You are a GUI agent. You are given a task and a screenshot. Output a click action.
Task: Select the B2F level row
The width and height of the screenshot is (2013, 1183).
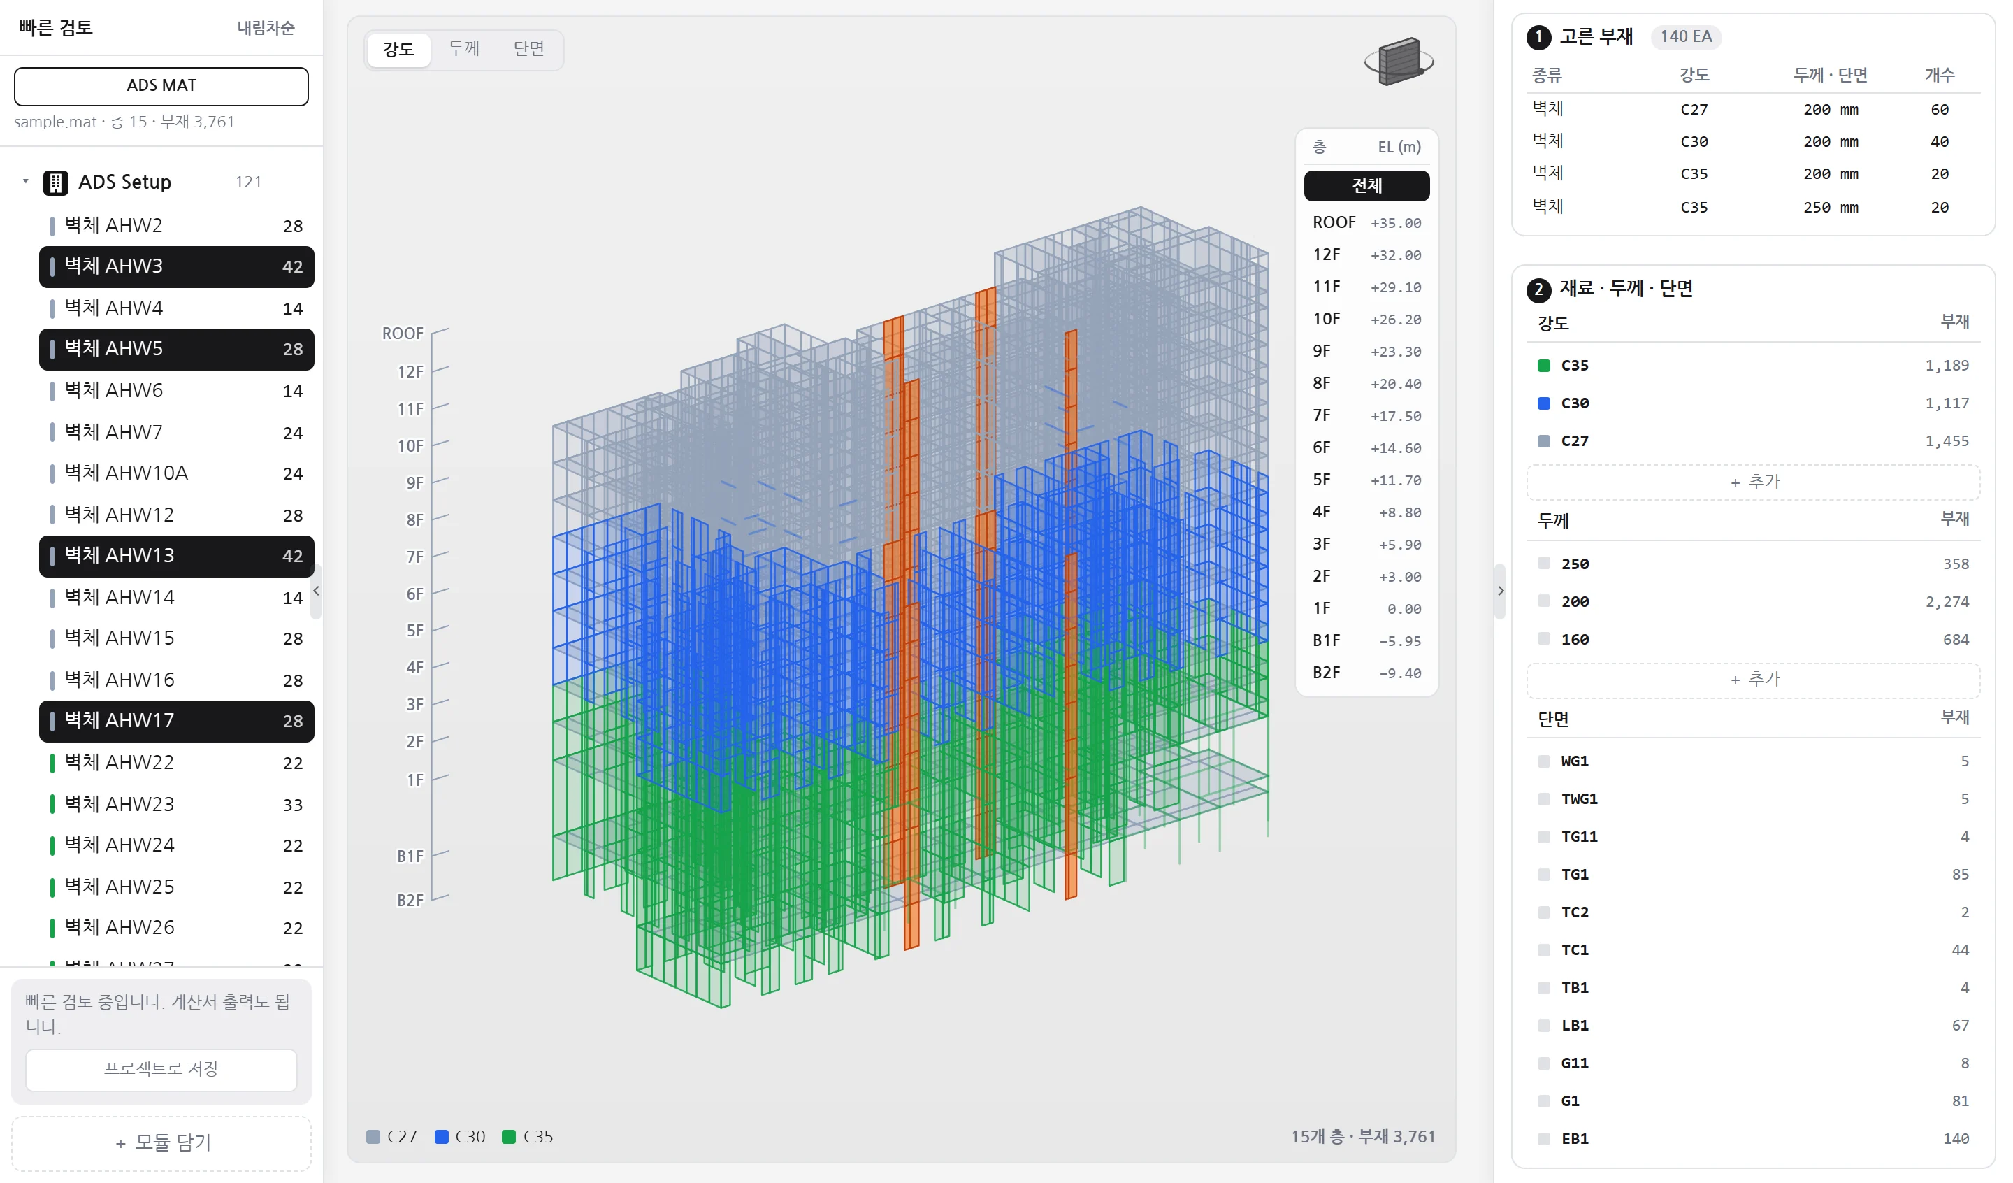(1366, 673)
